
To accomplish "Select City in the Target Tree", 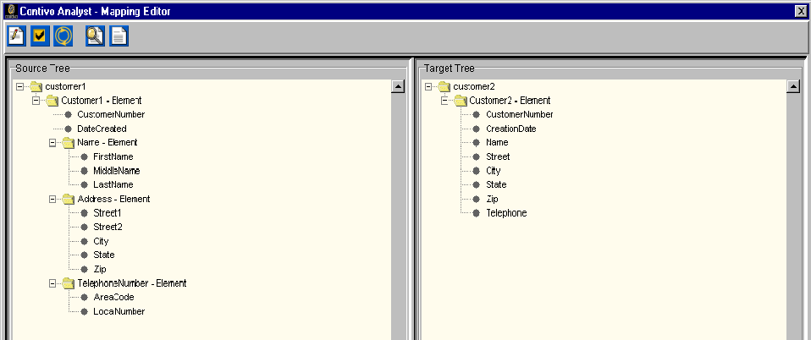I will [494, 171].
